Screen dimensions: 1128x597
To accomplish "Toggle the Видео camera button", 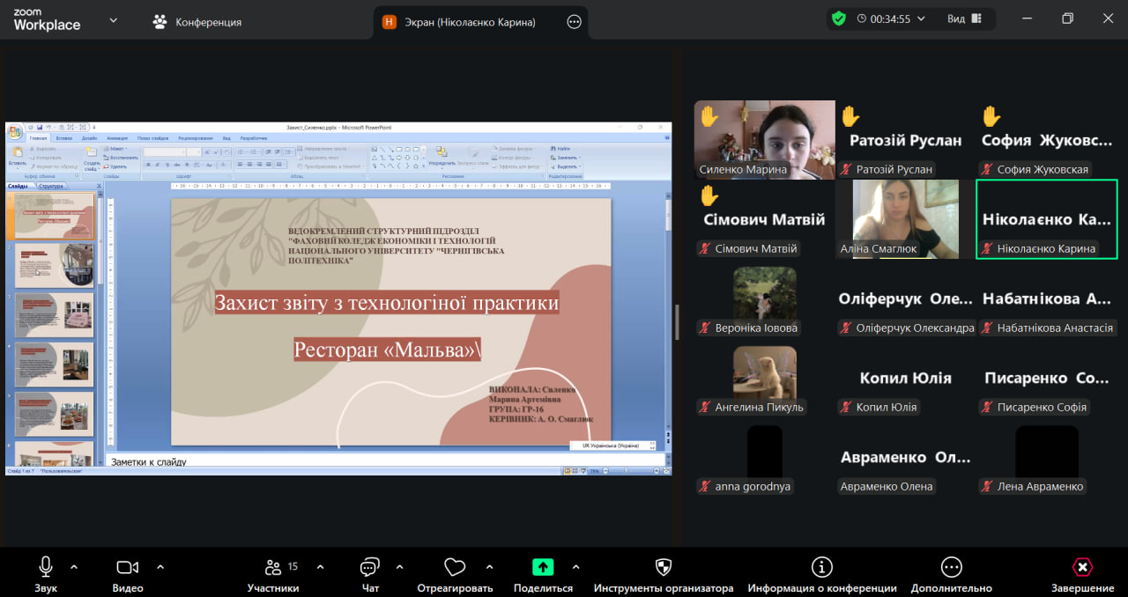I will point(128,567).
